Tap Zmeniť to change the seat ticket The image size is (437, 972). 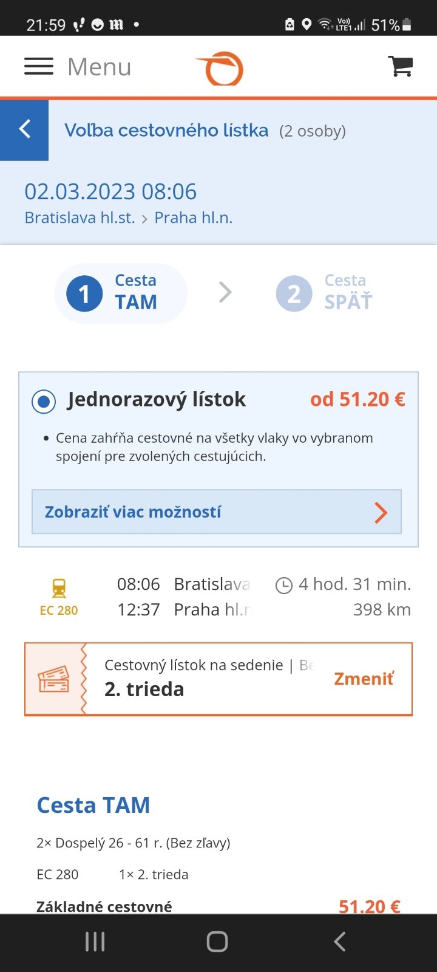pos(364,679)
